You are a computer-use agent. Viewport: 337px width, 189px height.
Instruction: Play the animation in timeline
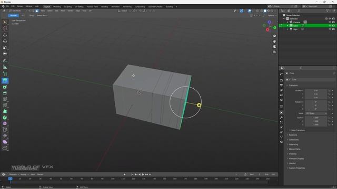click(143, 174)
